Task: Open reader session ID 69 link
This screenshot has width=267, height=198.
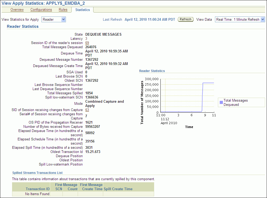Action: pyautogui.click(x=87, y=43)
